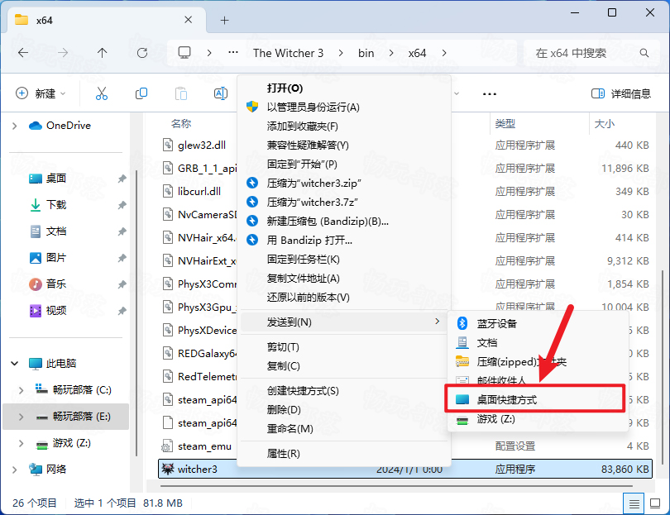Viewport: 670px width, 515px height.
Task: Collapse This PC tree node
Action: [15, 364]
